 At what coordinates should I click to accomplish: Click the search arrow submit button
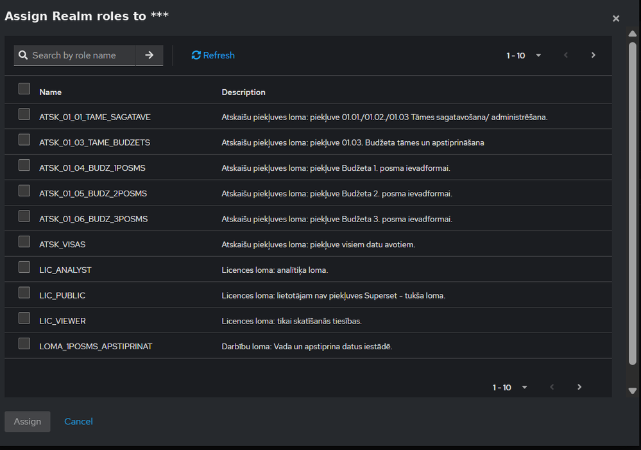(x=150, y=55)
